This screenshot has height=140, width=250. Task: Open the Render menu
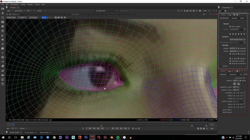tap(30, 5)
